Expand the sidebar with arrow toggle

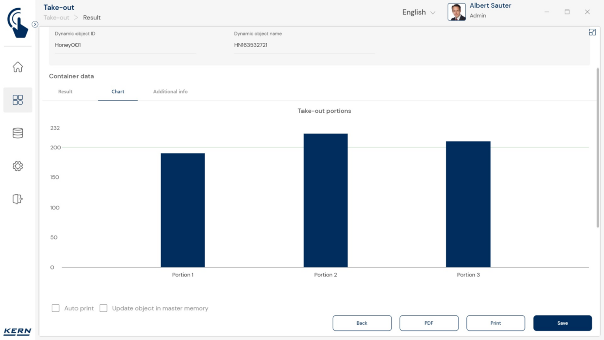(35, 24)
